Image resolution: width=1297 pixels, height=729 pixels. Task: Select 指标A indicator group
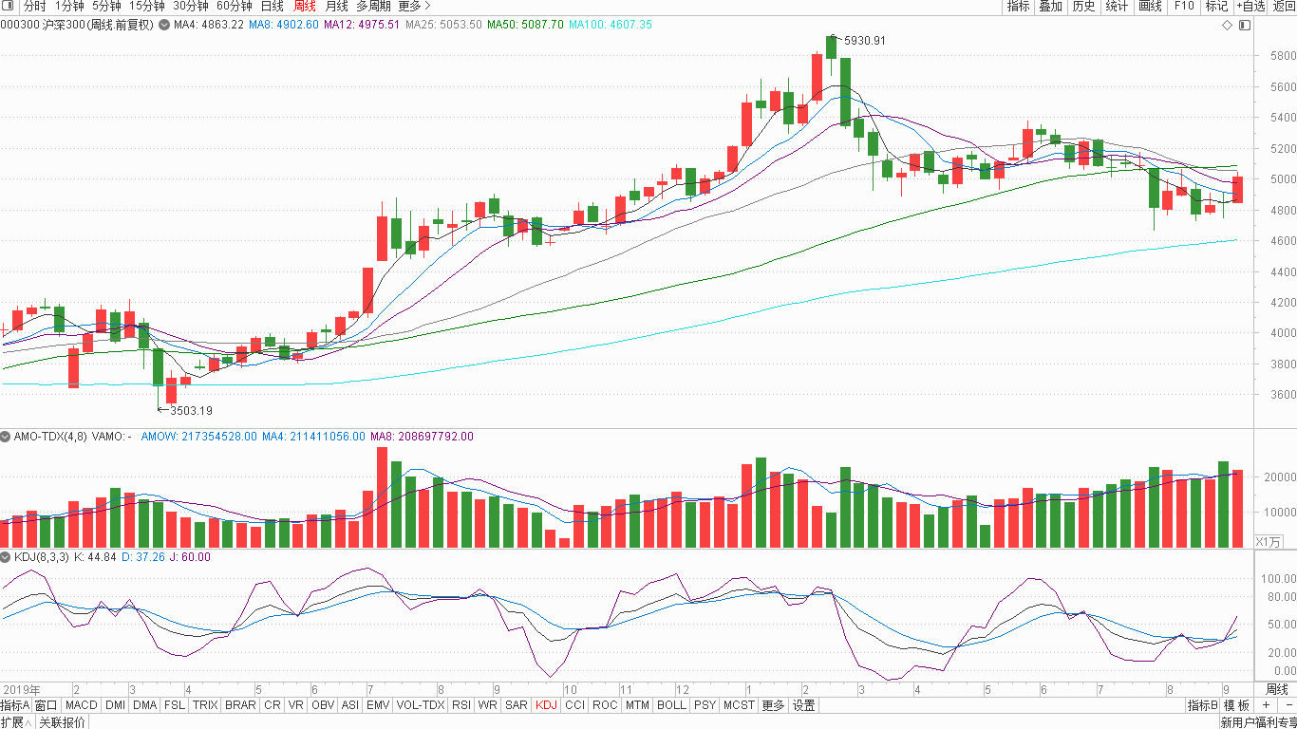(x=15, y=705)
